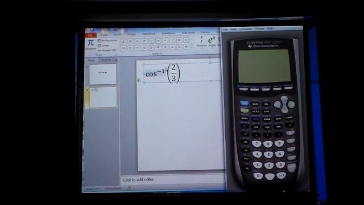Click the PRGM key on the calculator
The width and height of the screenshot is (364, 205).
[x=267, y=119]
